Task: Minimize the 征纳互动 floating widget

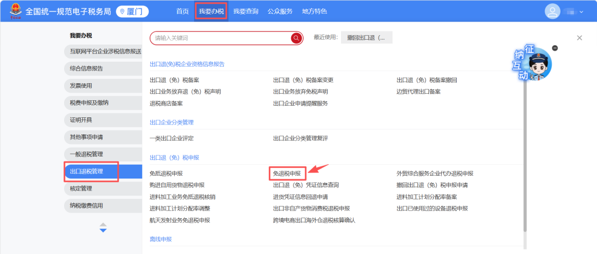Action: point(555,48)
